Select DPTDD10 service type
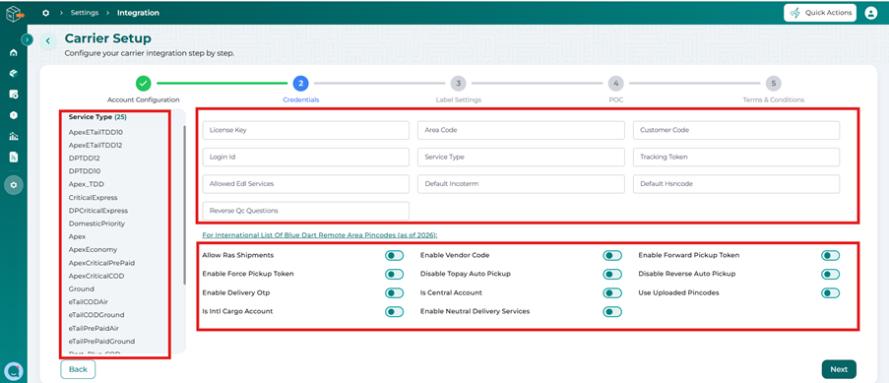 tap(84, 171)
